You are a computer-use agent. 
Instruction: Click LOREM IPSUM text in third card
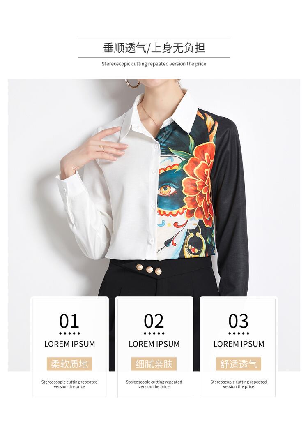pyautogui.click(x=239, y=344)
